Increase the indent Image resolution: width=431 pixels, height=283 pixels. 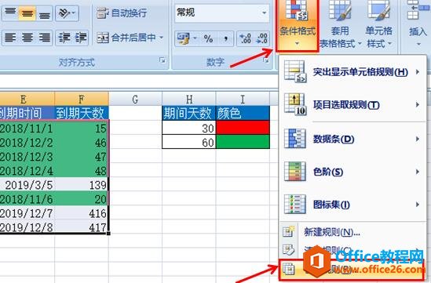click(80, 38)
